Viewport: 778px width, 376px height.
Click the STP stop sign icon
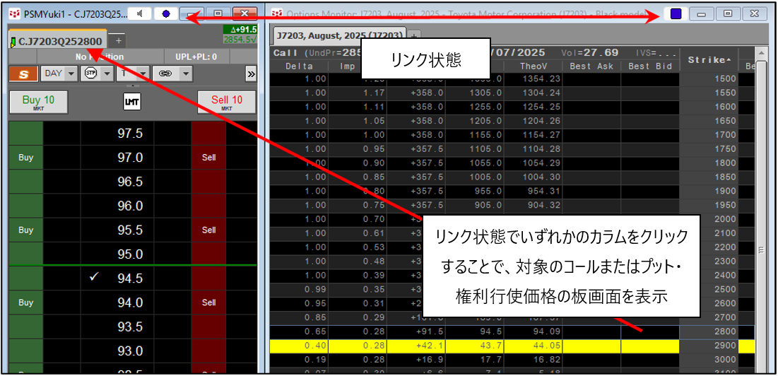(90, 74)
